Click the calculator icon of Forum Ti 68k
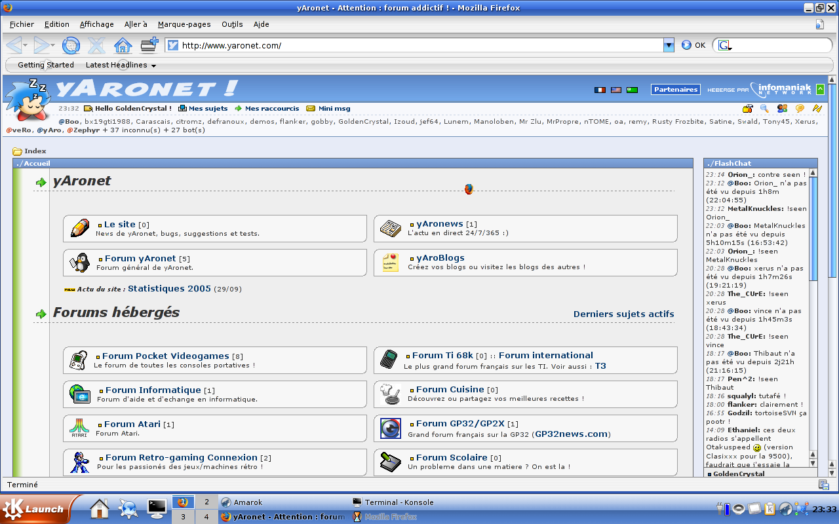 (389, 360)
